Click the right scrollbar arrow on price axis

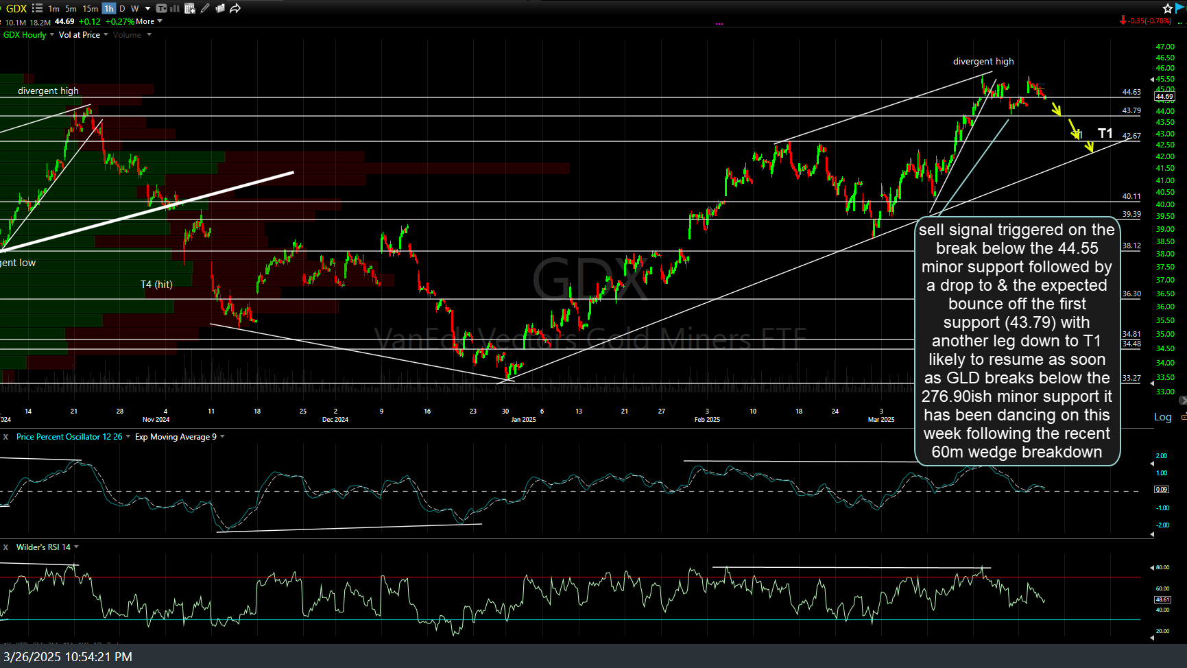(1183, 400)
